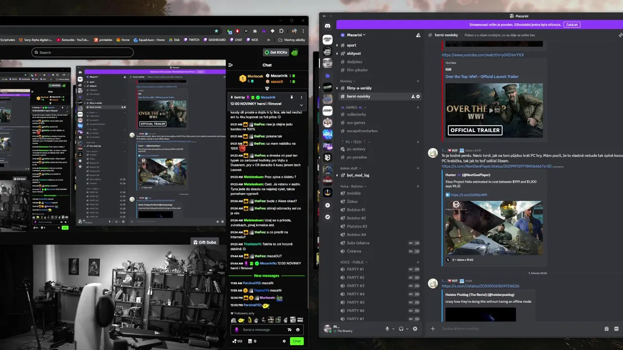Collapse the GAMES category

tap(353, 107)
